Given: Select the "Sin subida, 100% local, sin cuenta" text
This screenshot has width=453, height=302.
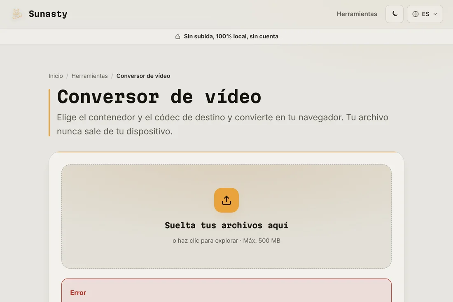Looking at the screenshot, I should 231,36.
